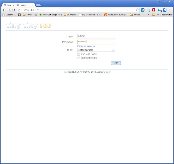Select the Tiny Tiny RSS : Login tab
The image size is (174, 164).
pos(18,5)
